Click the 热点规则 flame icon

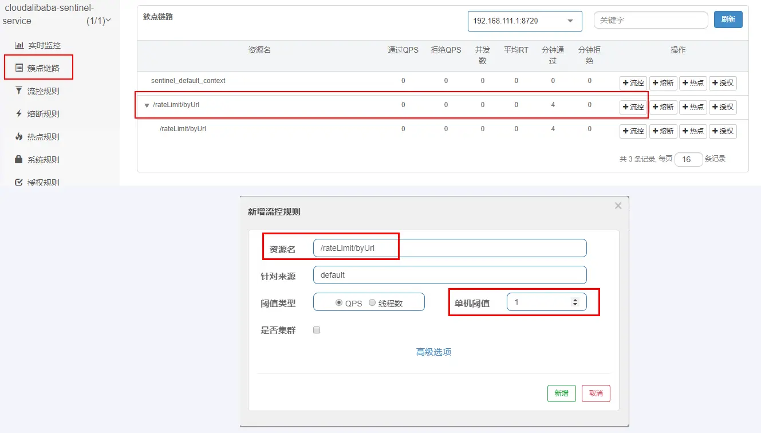tap(19, 136)
